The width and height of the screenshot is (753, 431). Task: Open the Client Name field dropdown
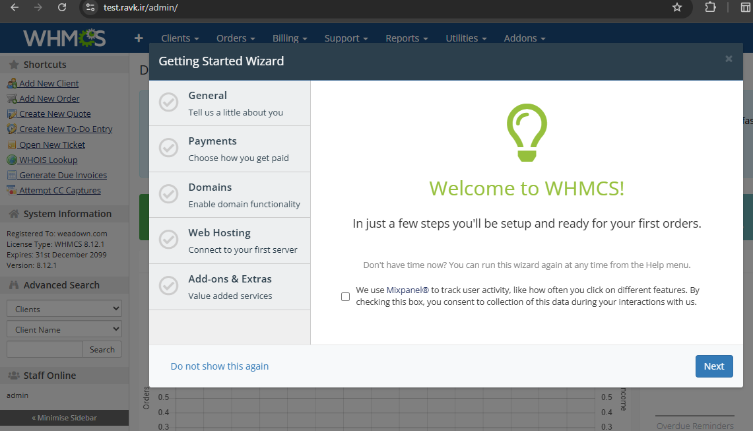(64, 329)
